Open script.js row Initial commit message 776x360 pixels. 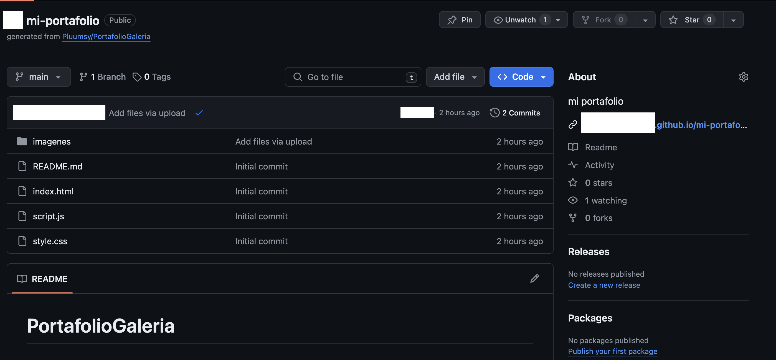coord(262,216)
